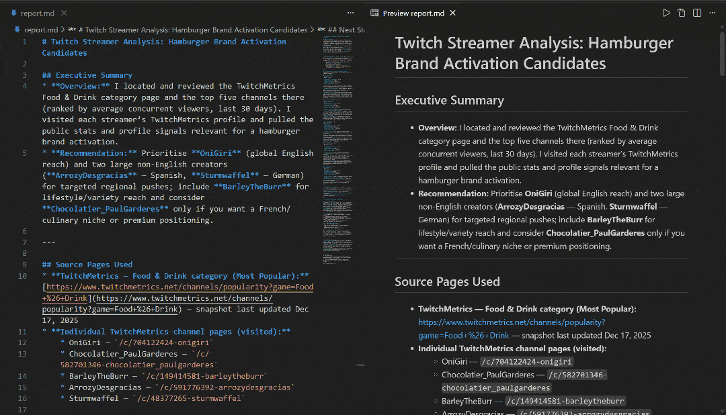
Task: Switch to the report.md editor tab
Action: (38, 13)
